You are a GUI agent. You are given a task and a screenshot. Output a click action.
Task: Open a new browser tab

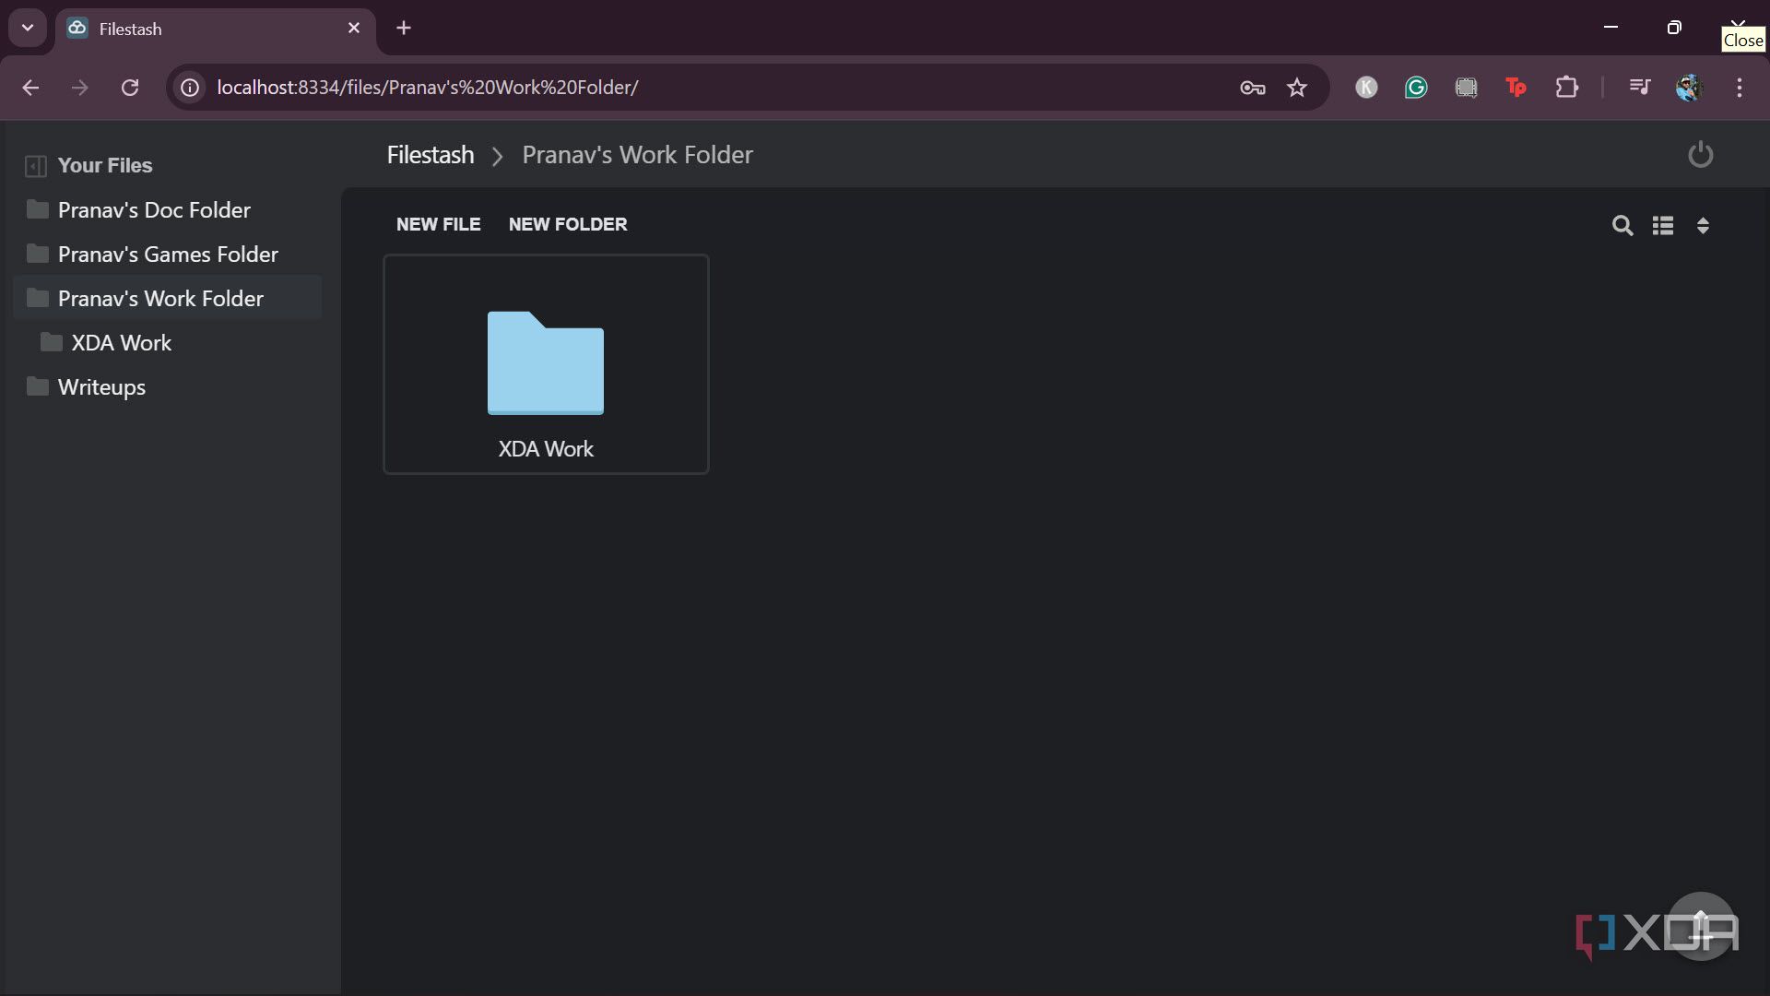[404, 28]
